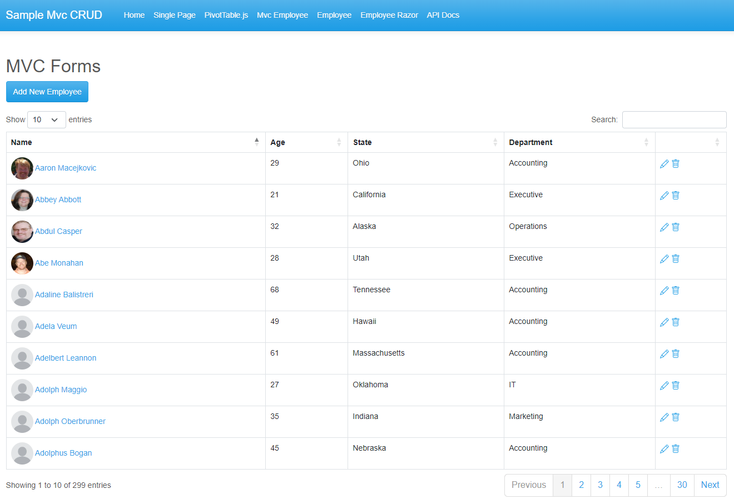The width and height of the screenshot is (734, 504).
Task: Open the edit pencil for Abdul Casper
Action: pos(664,227)
